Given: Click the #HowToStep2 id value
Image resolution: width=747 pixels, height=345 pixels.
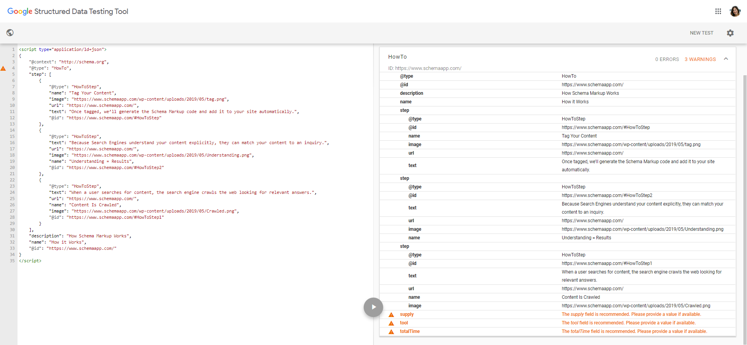Looking at the screenshot, I should pyautogui.click(x=607, y=195).
